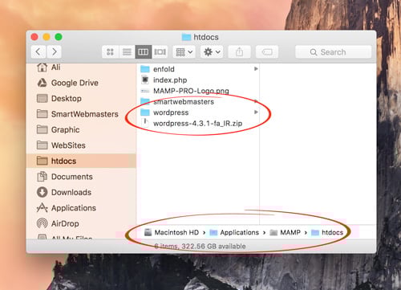Switch to icon view in Finder toolbar
Screen dimensions: 401x290
pyautogui.click(x=110, y=51)
